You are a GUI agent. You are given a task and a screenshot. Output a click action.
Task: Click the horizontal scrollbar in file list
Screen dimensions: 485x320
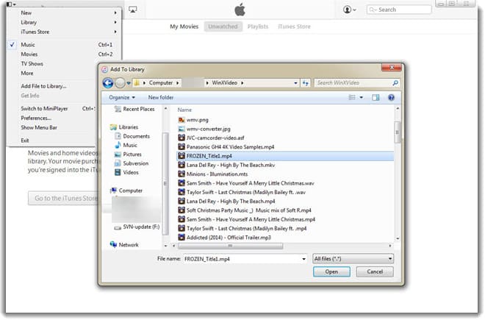230,246
